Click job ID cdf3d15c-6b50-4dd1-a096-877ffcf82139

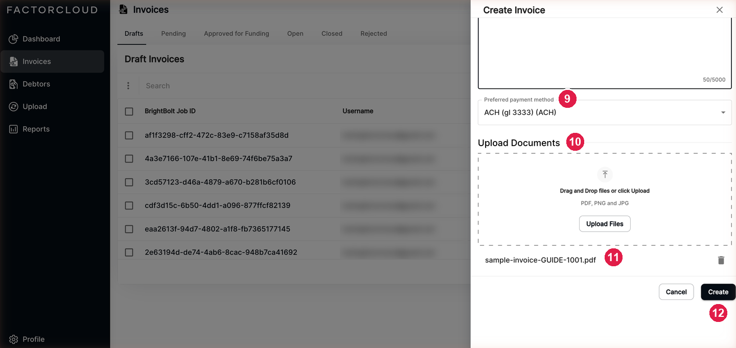pyautogui.click(x=218, y=205)
